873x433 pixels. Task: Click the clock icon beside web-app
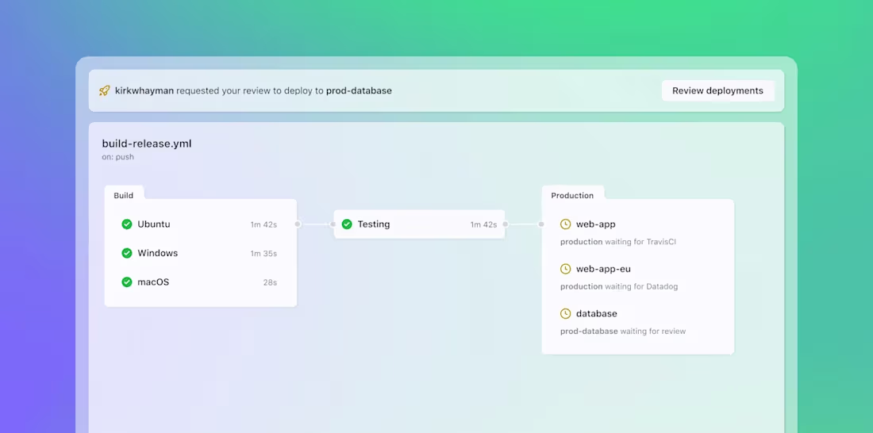click(x=565, y=224)
